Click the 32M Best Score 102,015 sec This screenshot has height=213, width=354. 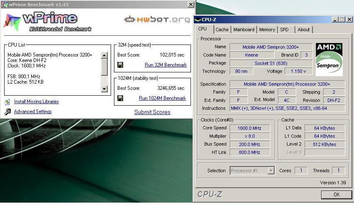(172, 55)
